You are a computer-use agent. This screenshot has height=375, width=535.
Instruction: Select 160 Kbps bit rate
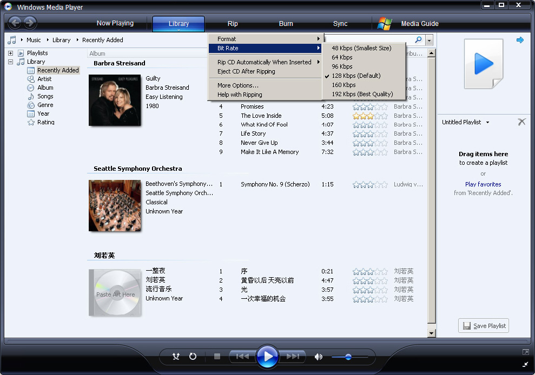click(x=364, y=85)
